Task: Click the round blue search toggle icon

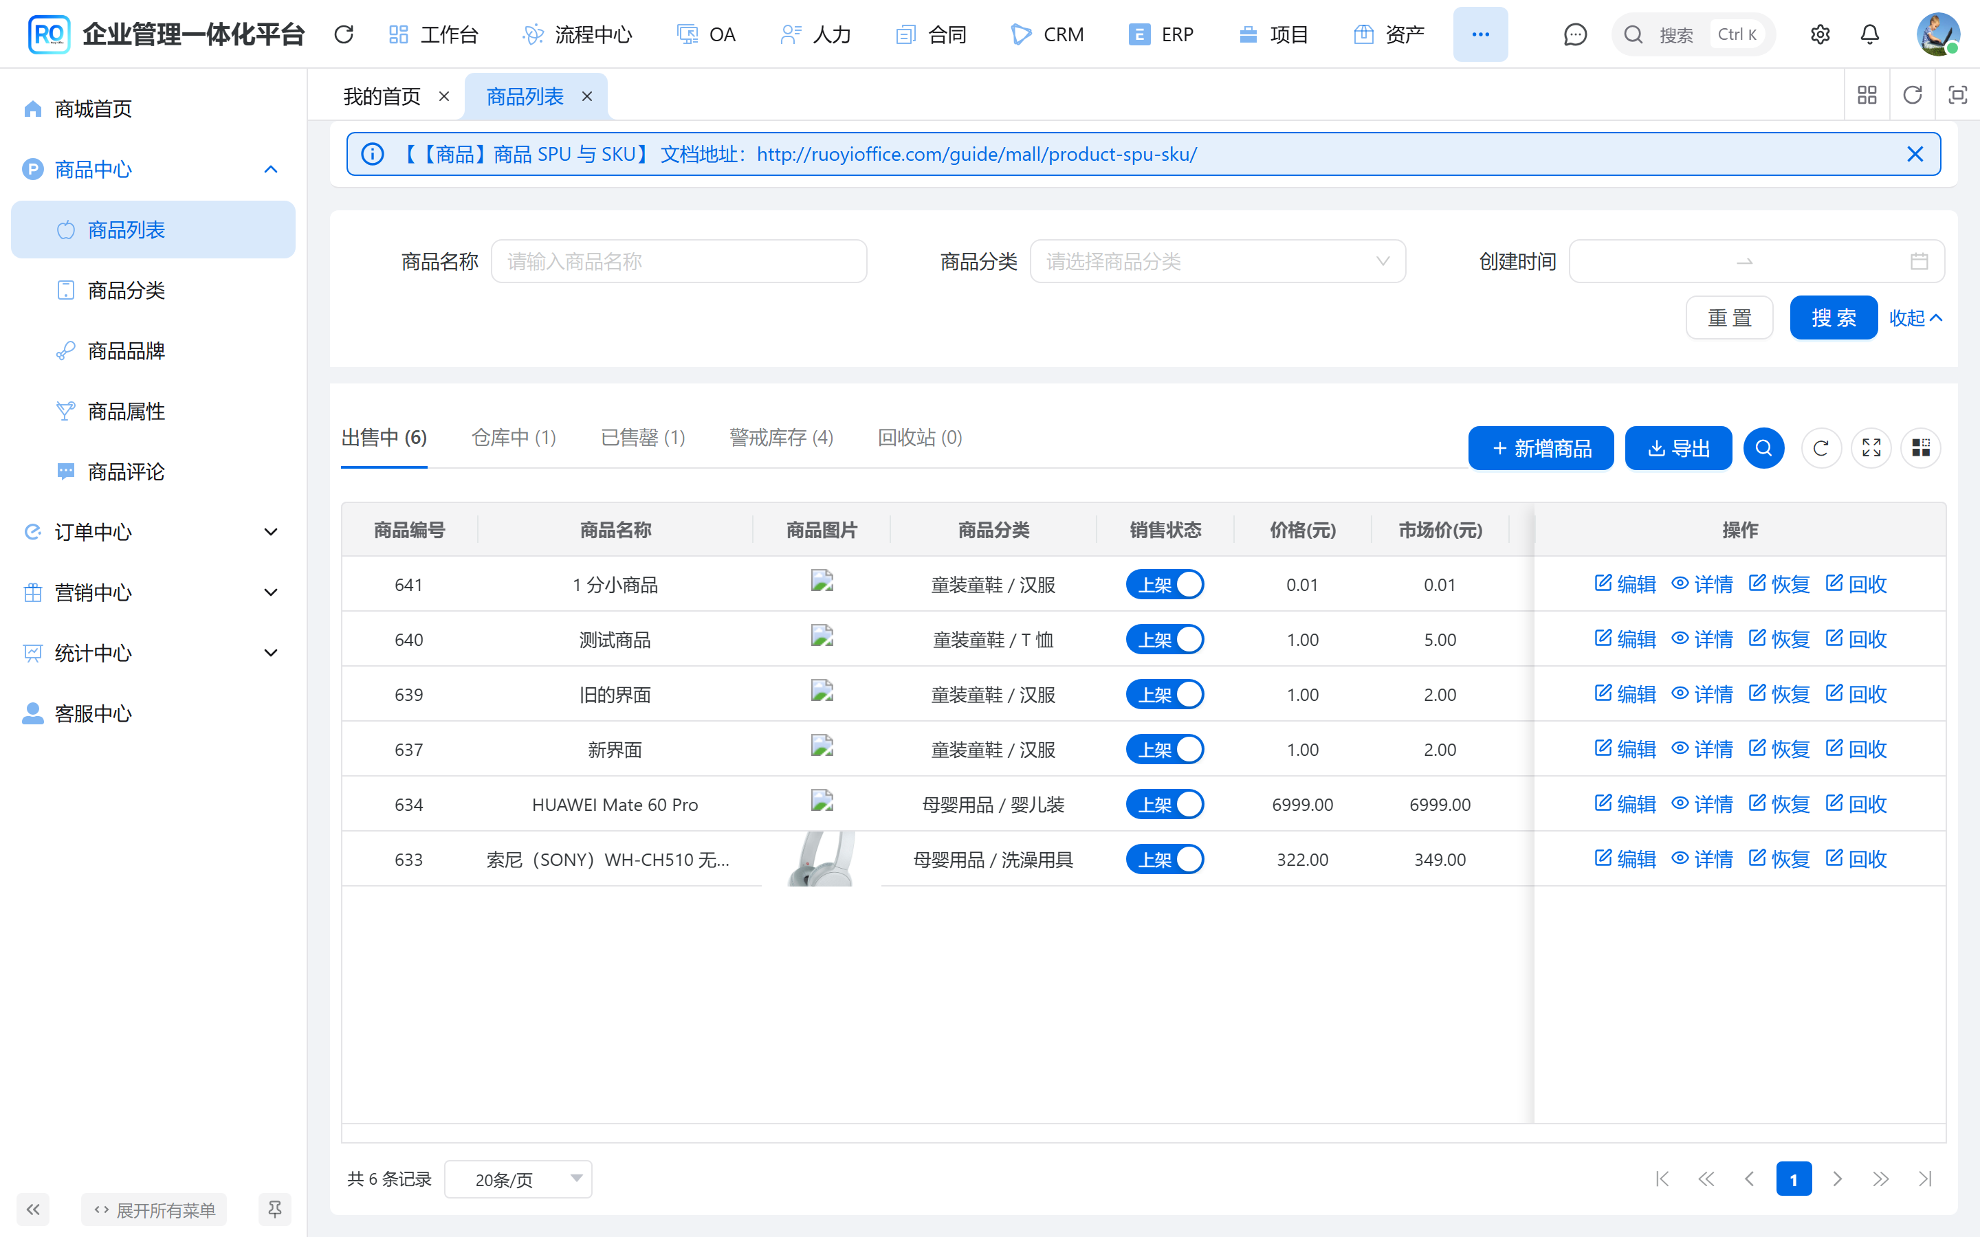Action: coord(1763,448)
